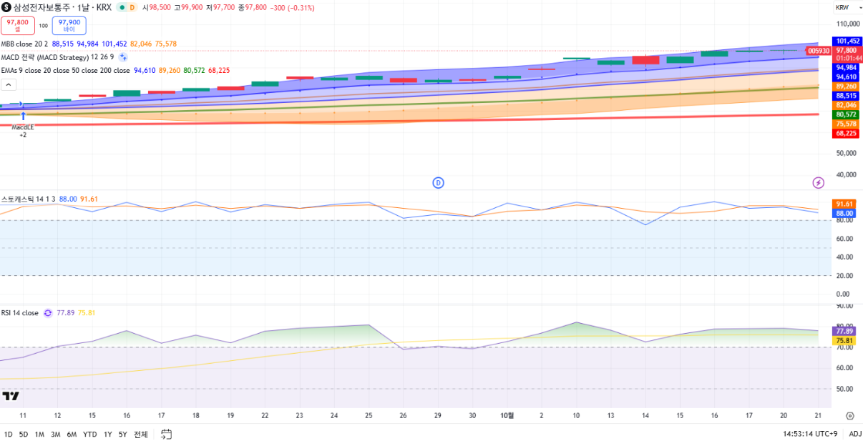Set time range to 6M
The height and width of the screenshot is (441, 863).
point(72,434)
